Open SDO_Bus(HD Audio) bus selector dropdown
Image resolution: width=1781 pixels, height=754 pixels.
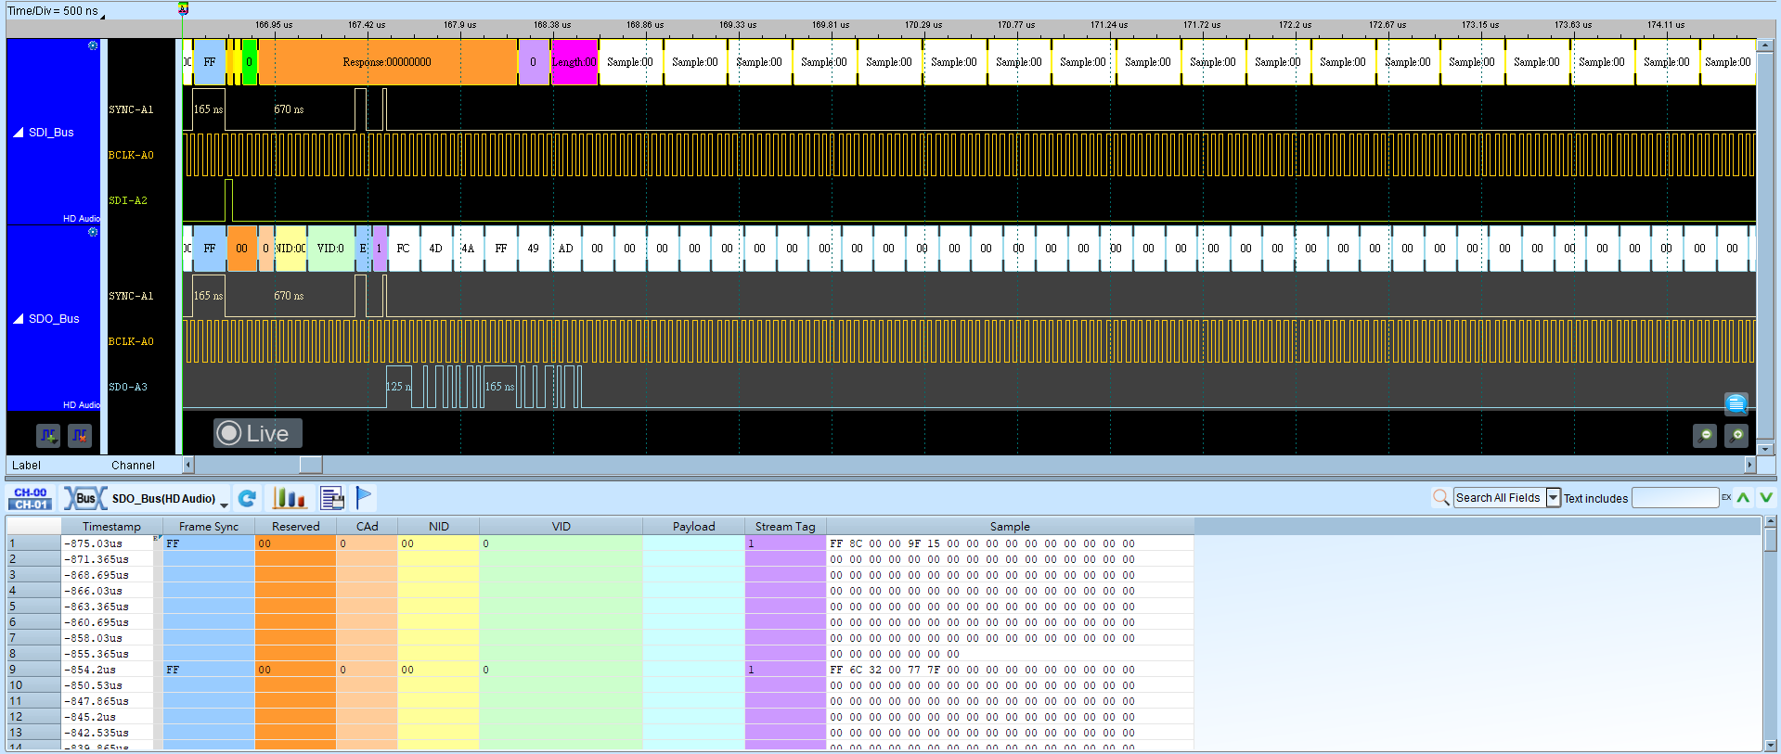tap(224, 505)
